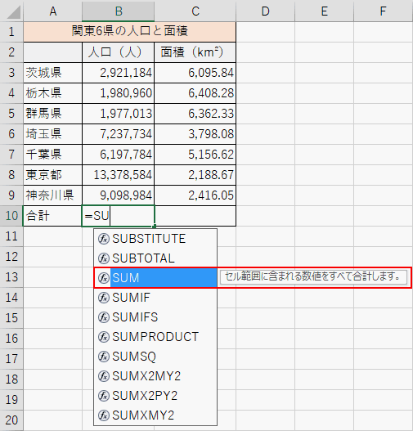The image size is (413, 431).
Task: Choose SUMX2MY2 from the autocomplete list
Action: [155, 375]
